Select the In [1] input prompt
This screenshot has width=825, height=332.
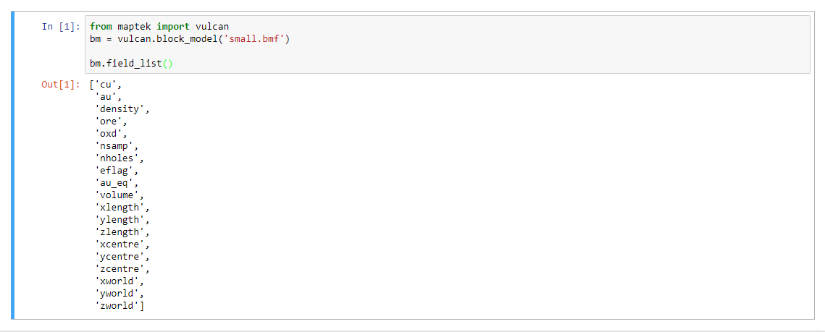(x=61, y=26)
